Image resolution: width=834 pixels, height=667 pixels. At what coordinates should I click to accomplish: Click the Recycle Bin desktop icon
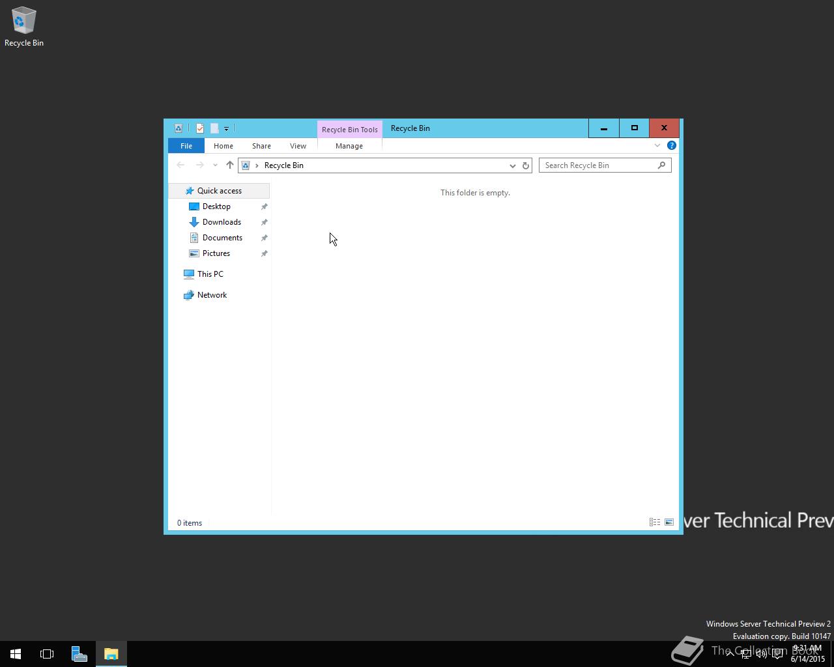tap(24, 27)
